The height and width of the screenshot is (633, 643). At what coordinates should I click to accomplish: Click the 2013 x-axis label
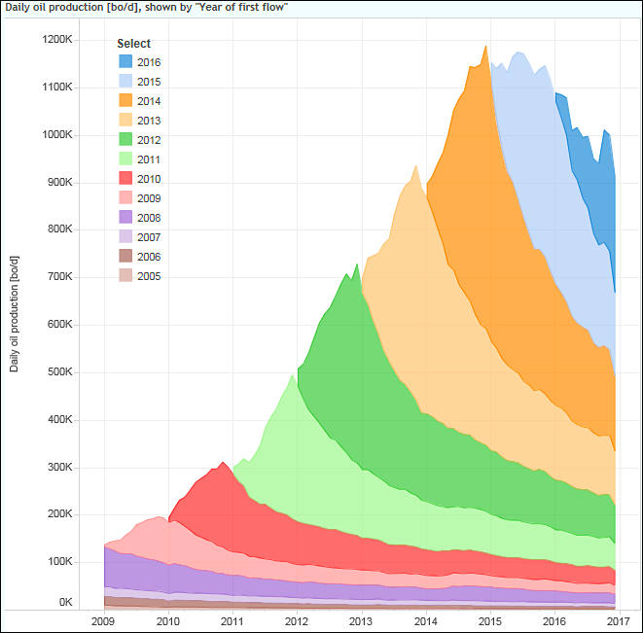click(361, 621)
